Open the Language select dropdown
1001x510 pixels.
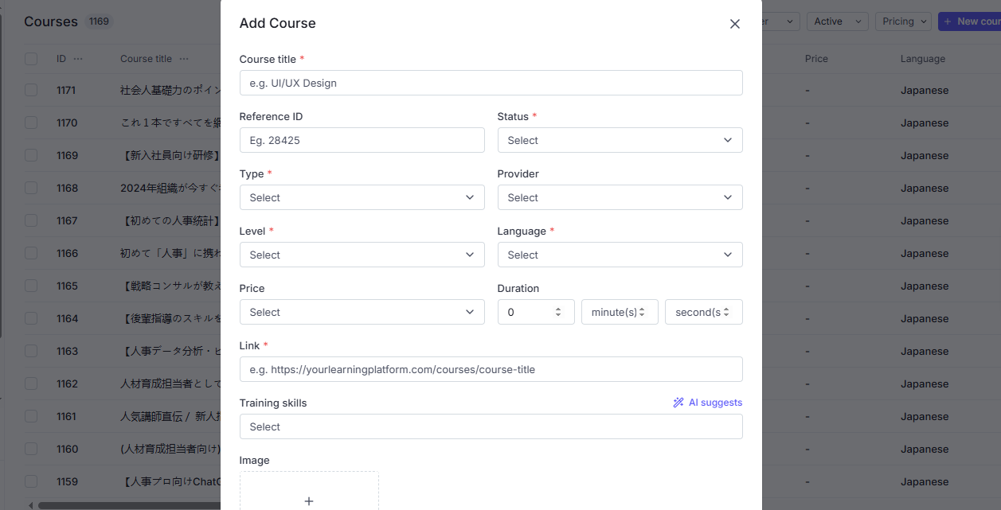click(x=620, y=255)
